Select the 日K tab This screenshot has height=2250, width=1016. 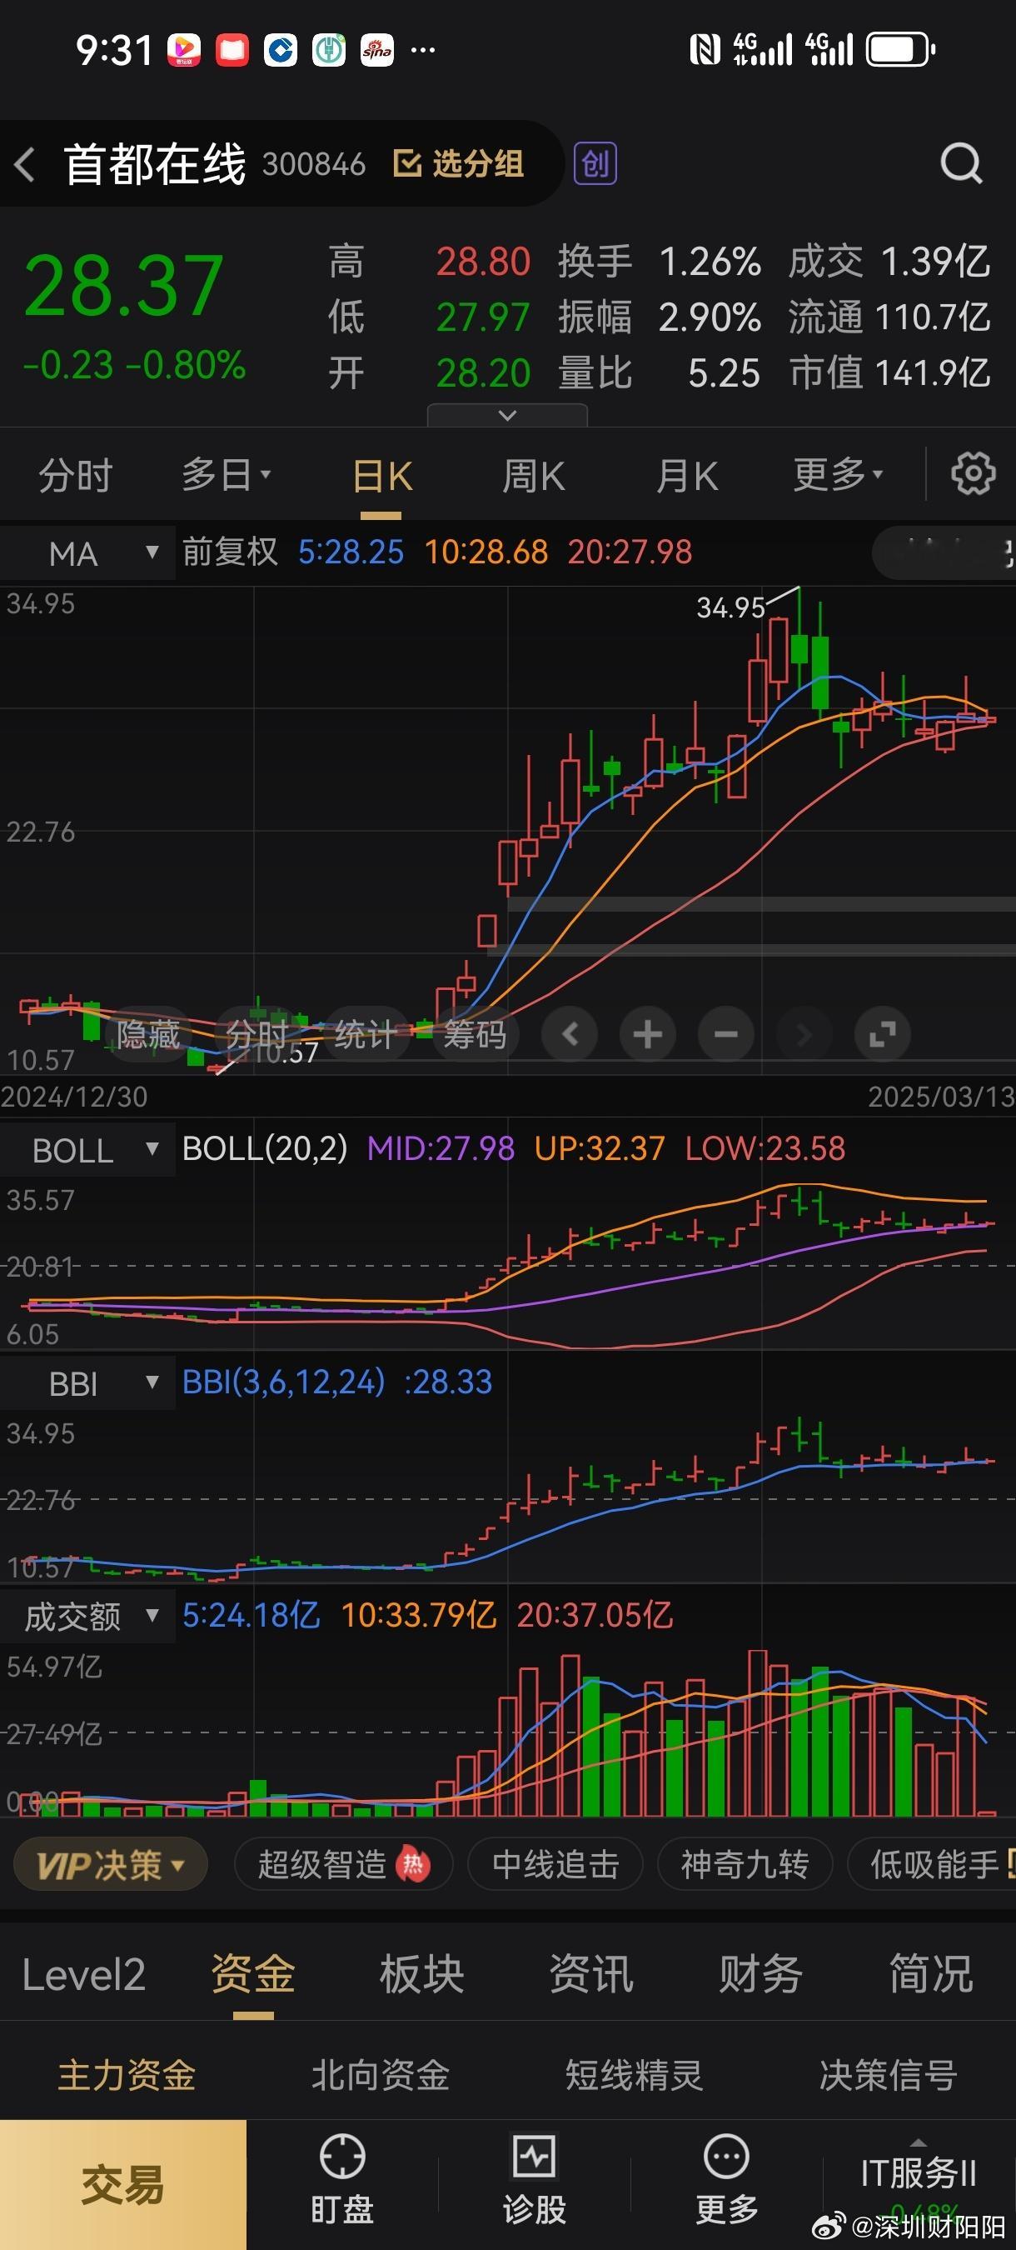381,477
